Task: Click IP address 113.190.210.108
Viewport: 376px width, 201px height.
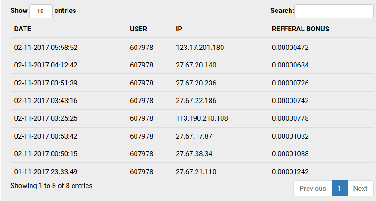Action: [x=202, y=119]
